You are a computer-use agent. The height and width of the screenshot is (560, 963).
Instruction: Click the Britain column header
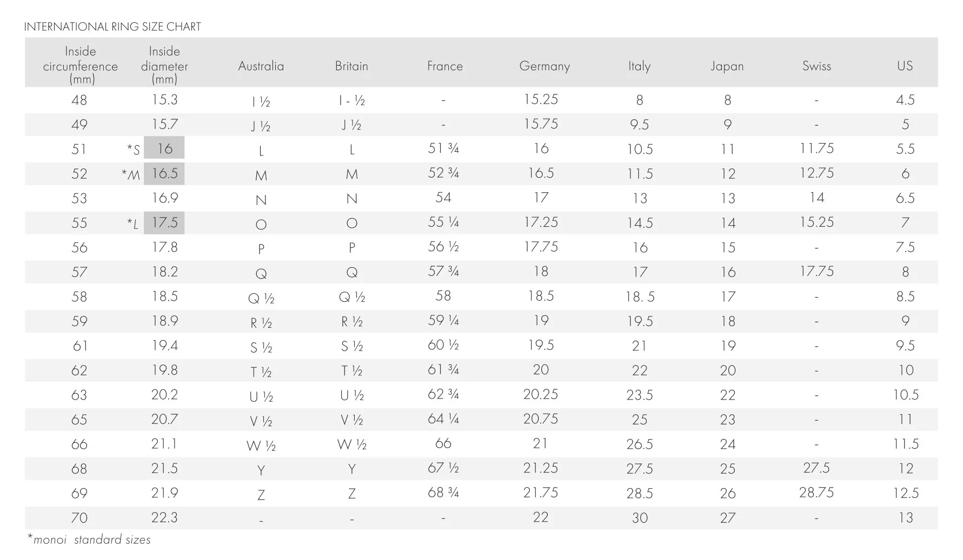[x=351, y=66]
